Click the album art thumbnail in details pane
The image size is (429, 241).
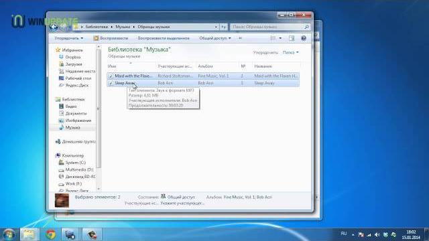62,200
